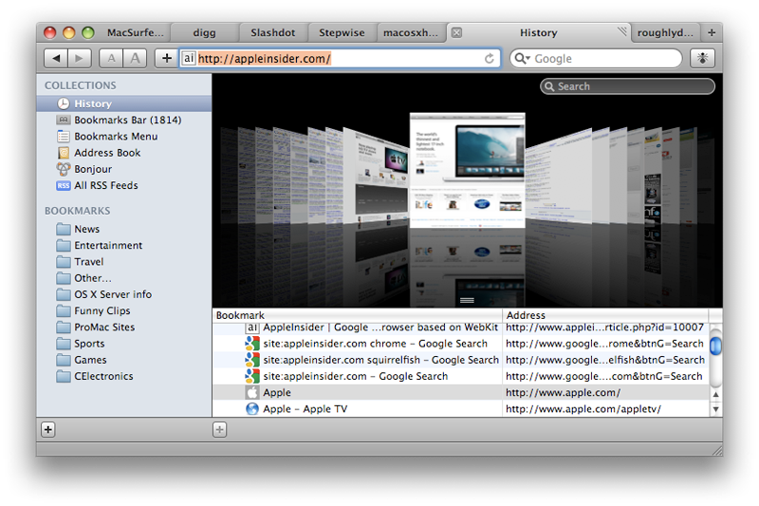This screenshot has height=506, width=759.
Task: Select Bookmarks Menu collection
Action: click(124, 136)
